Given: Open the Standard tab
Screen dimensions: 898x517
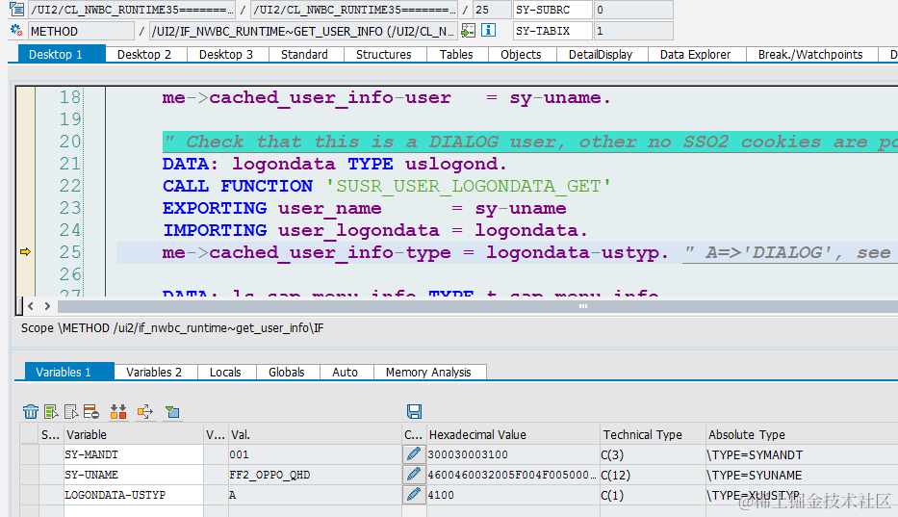Looking at the screenshot, I should click(305, 55).
